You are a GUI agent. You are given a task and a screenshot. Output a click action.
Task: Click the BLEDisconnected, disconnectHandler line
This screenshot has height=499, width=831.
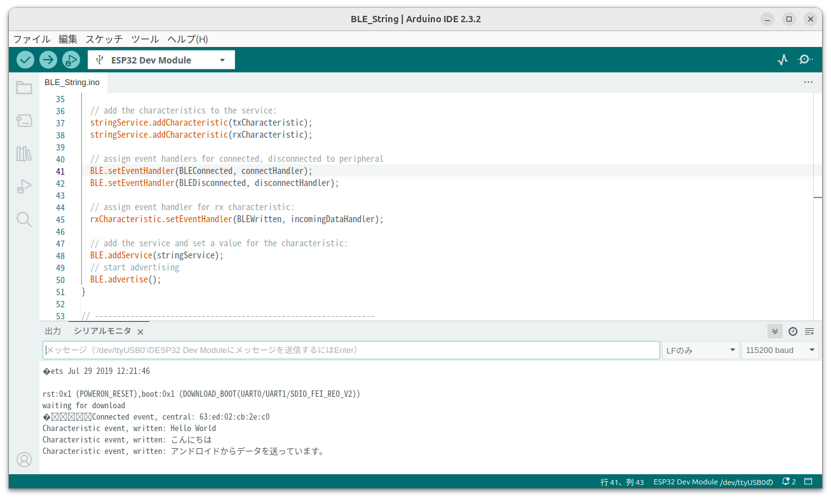pos(215,183)
